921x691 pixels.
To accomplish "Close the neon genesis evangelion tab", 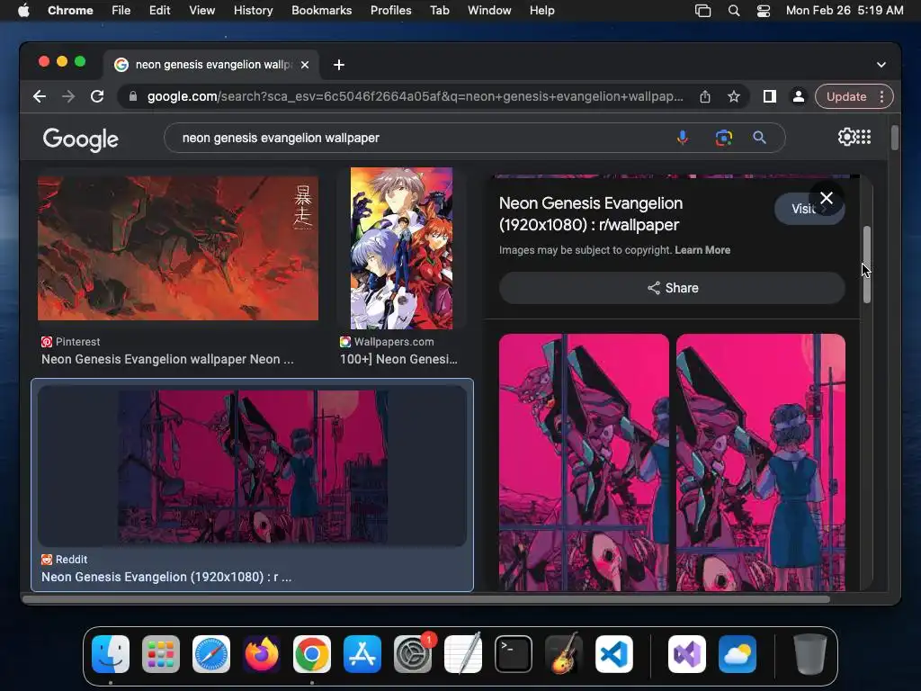I will pos(305,65).
